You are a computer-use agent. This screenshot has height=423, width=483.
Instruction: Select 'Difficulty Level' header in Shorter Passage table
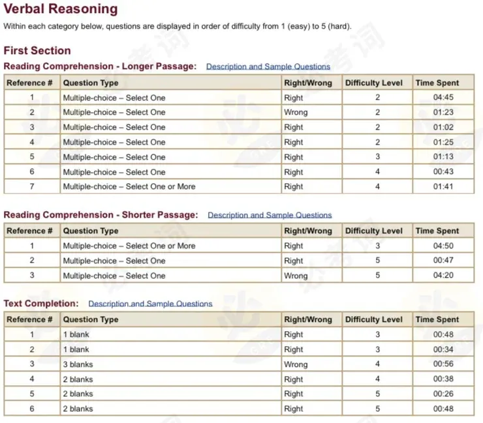(x=374, y=231)
